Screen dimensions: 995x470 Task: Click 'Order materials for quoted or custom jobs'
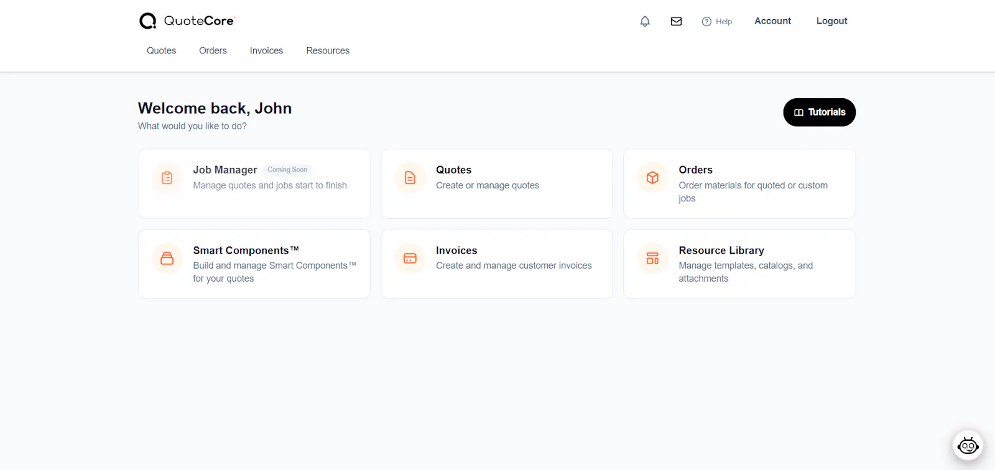753,191
